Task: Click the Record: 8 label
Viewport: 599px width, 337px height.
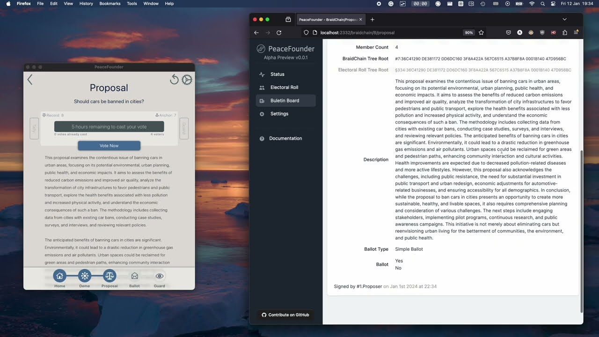Action: click(53, 115)
